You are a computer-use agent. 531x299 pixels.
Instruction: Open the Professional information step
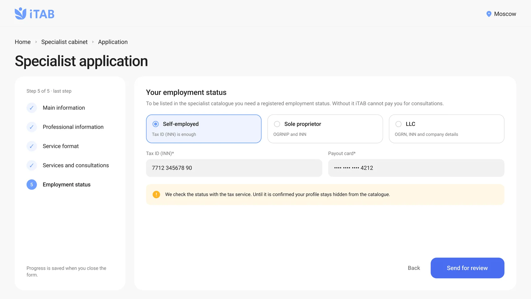point(73,127)
